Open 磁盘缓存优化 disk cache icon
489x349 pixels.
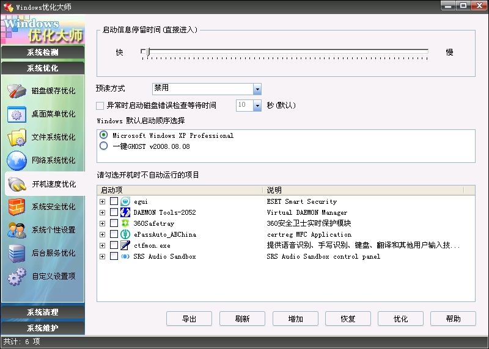[x=17, y=91]
